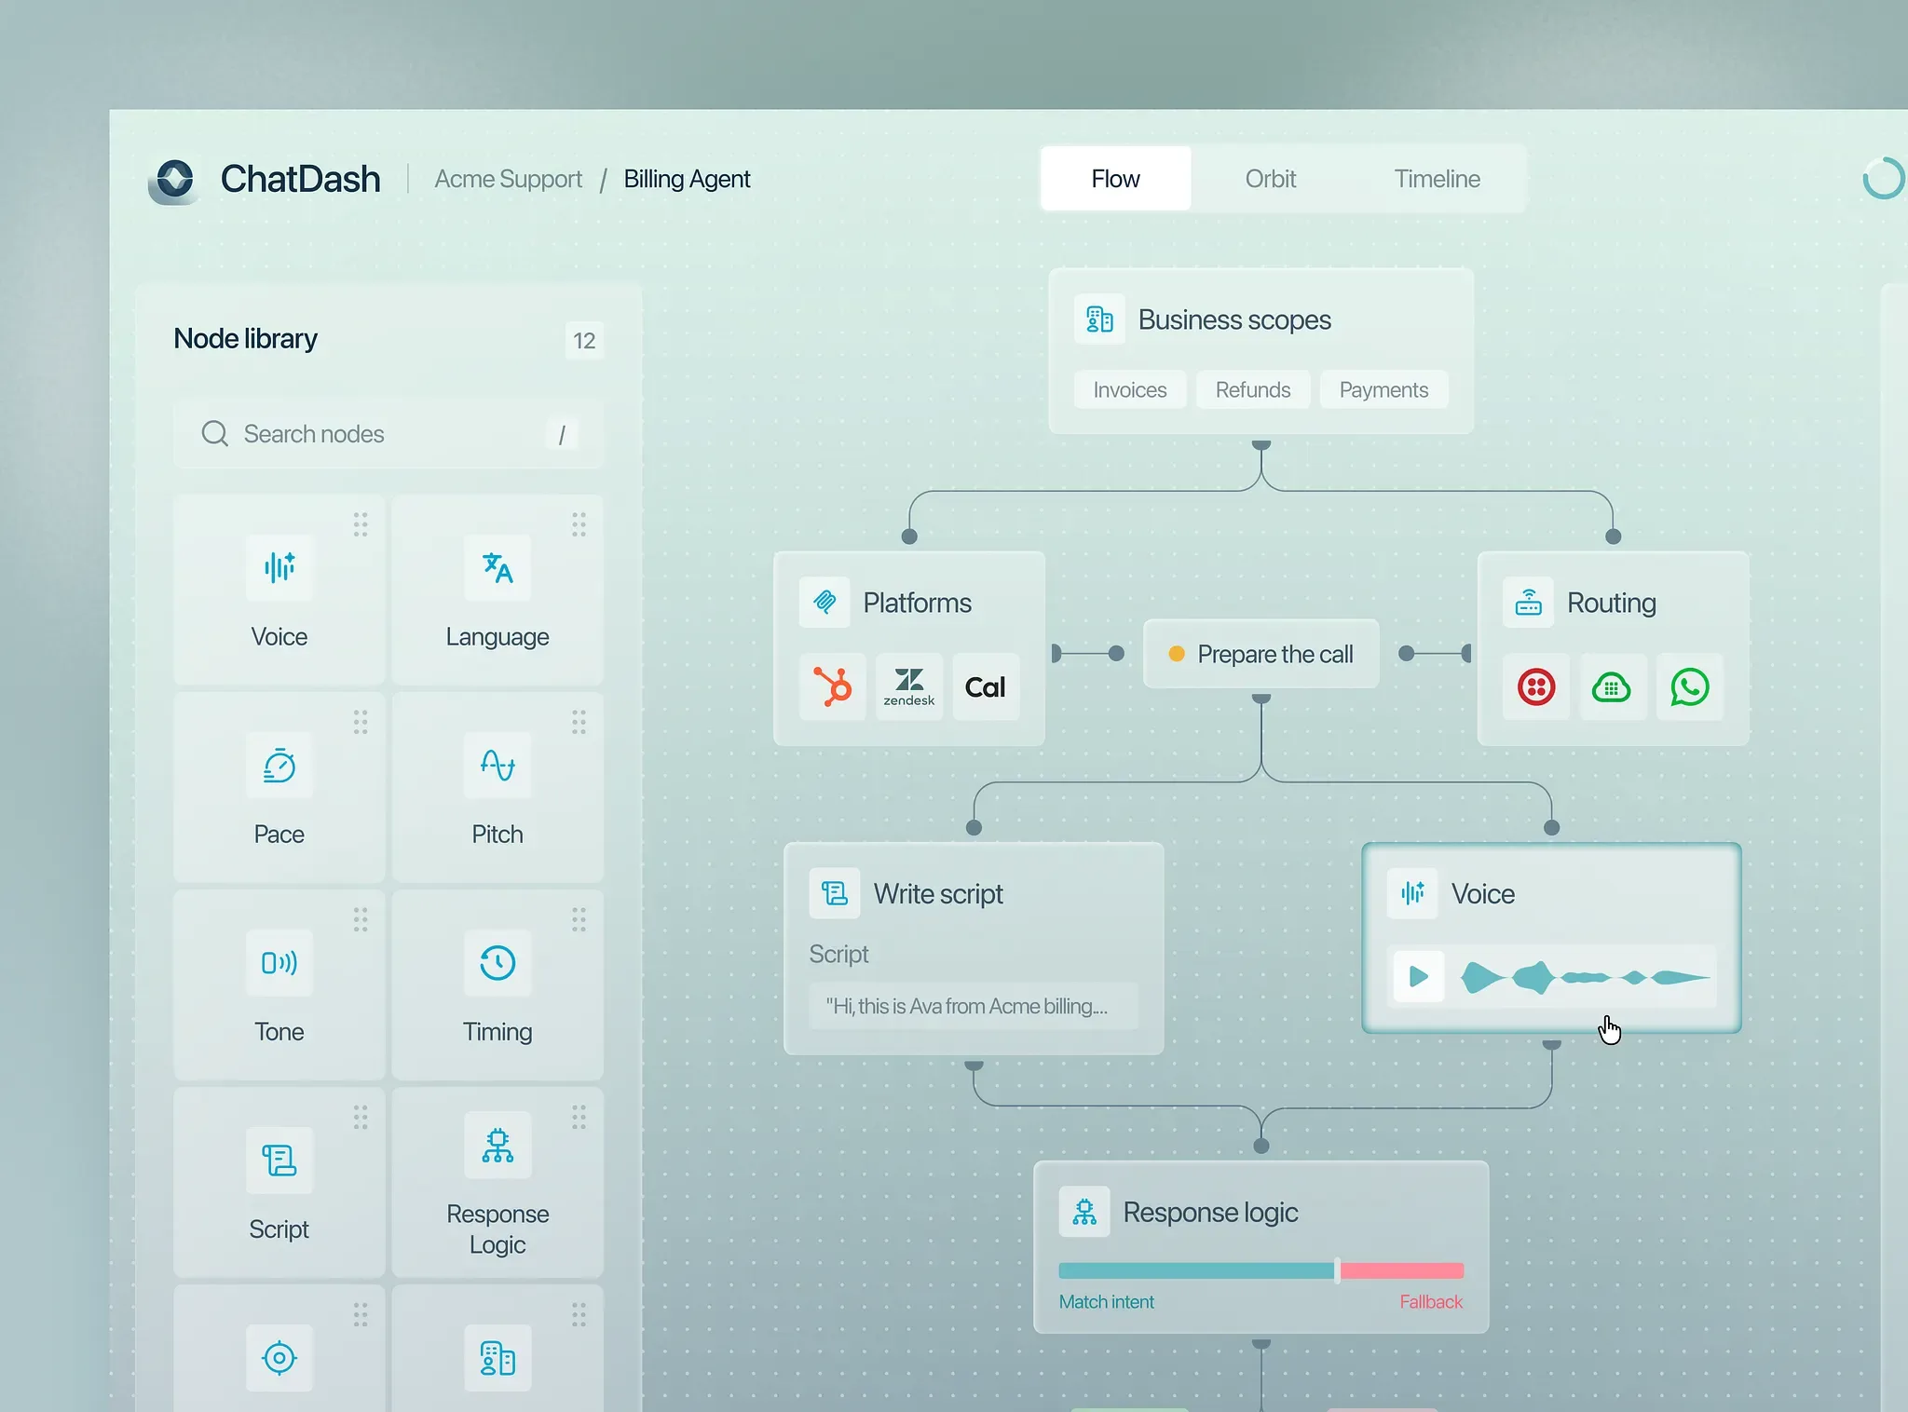Pick the Pace node icon

[x=279, y=765]
